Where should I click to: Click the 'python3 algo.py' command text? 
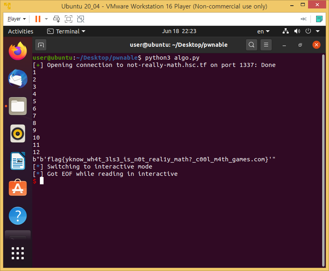(x=172, y=58)
